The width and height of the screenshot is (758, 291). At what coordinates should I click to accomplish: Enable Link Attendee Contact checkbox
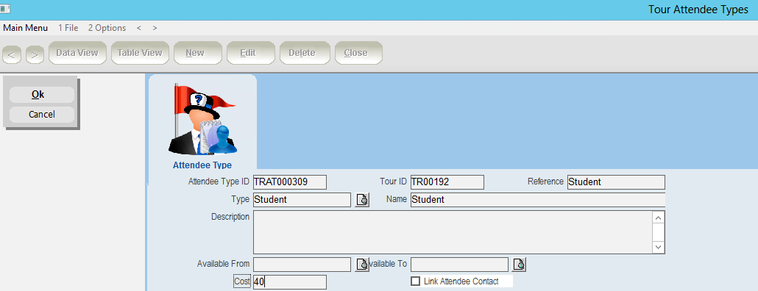coord(415,281)
